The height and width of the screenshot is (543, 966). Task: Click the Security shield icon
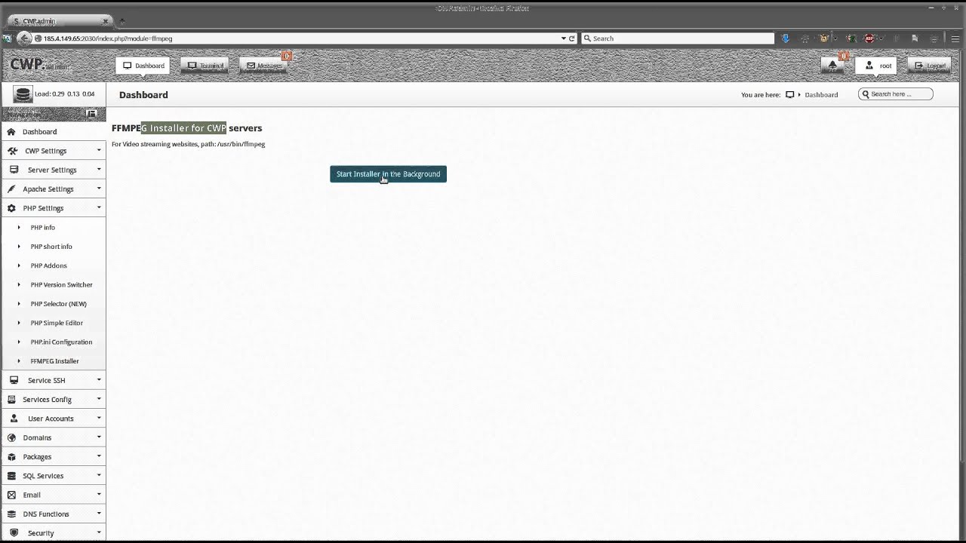pyautogui.click(x=14, y=533)
